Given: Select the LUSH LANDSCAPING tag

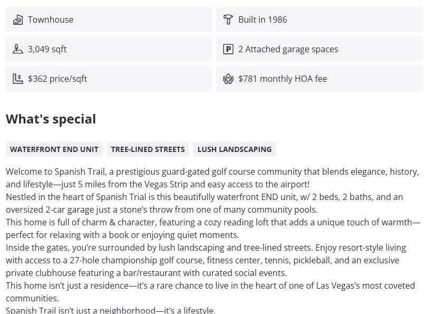Looking at the screenshot, I should point(234,149).
